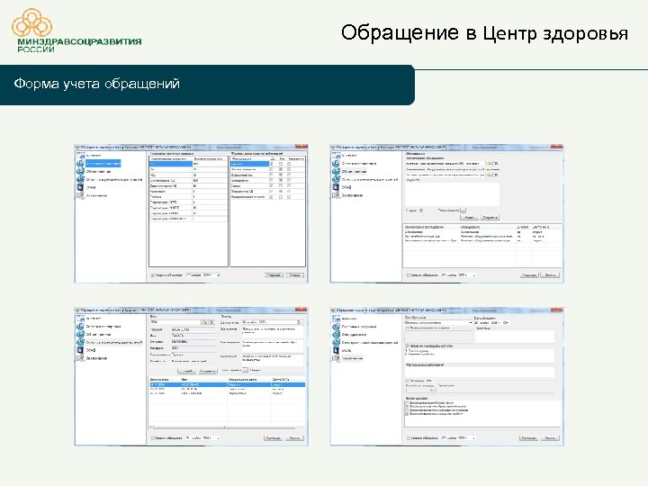Open Обследования icon in top-left window sidebar
Screen dimensions: 648x486
click(81, 172)
